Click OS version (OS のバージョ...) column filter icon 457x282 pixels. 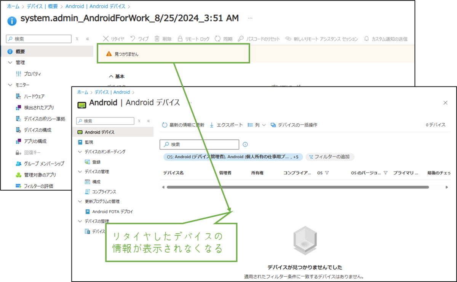click(x=385, y=173)
